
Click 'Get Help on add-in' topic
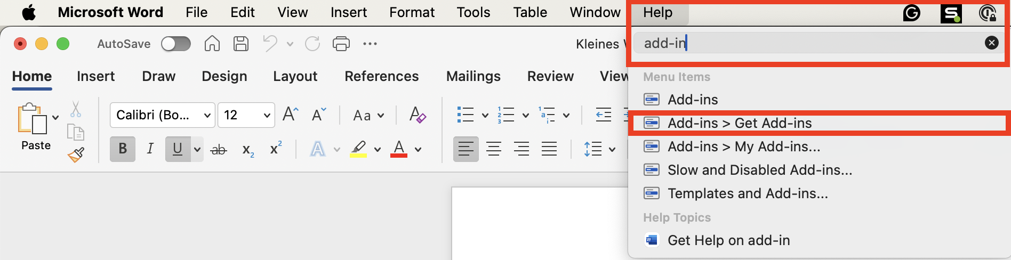click(728, 240)
